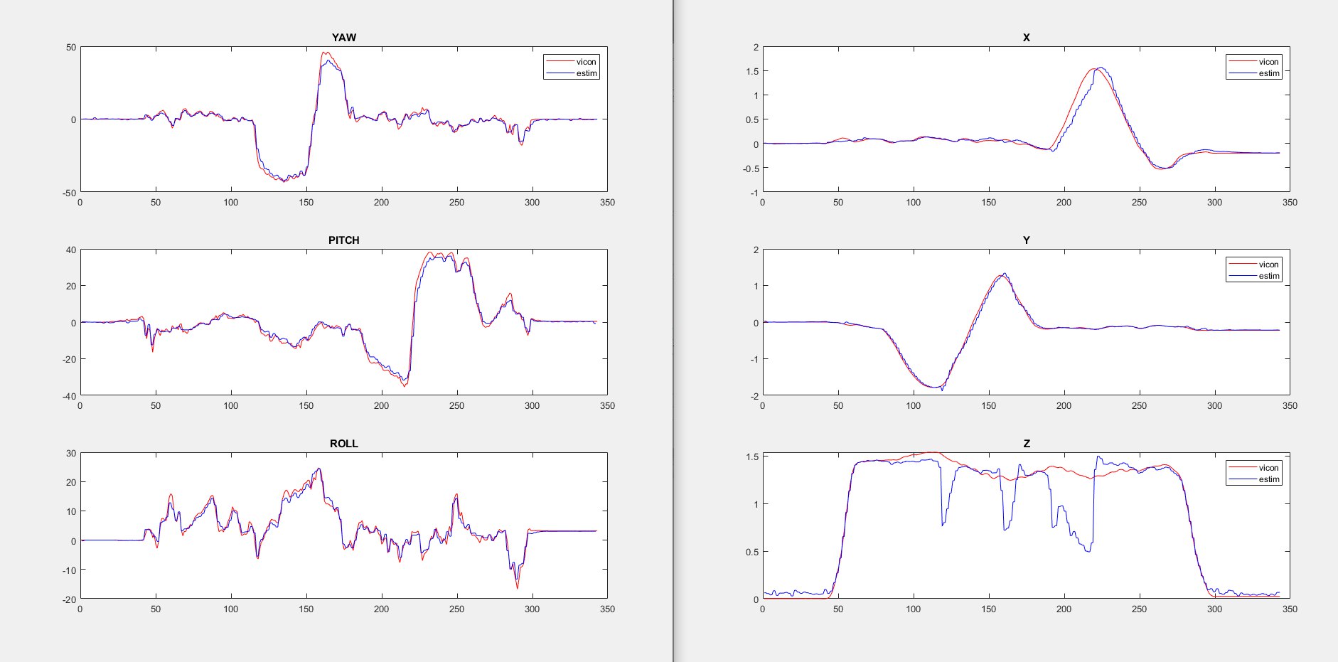Select the ROLL plot title text
The width and height of the screenshot is (1338, 662).
point(343,444)
